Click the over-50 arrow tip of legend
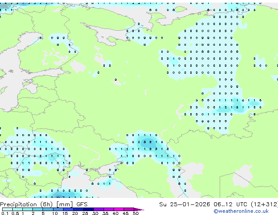The width and height of the screenshot is (278, 215). point(139,209)
